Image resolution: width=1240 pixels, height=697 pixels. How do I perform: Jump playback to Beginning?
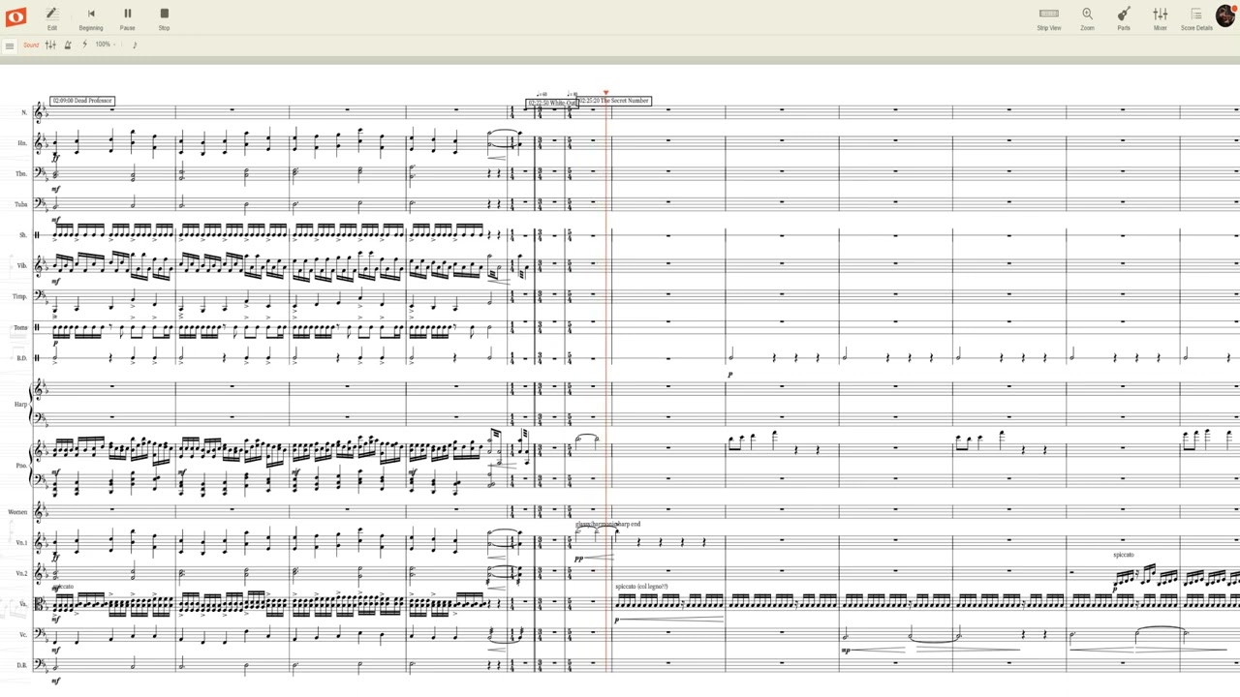[91, 17]
